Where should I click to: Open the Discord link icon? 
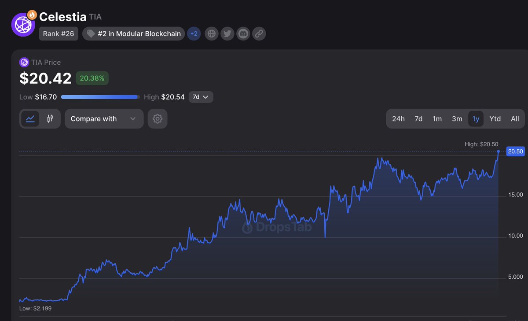(243, 34)
